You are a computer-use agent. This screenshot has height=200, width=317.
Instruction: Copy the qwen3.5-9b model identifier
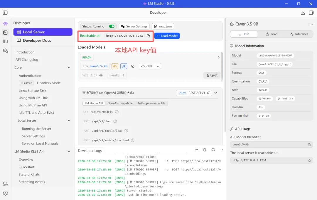click(x=133, y=66)
